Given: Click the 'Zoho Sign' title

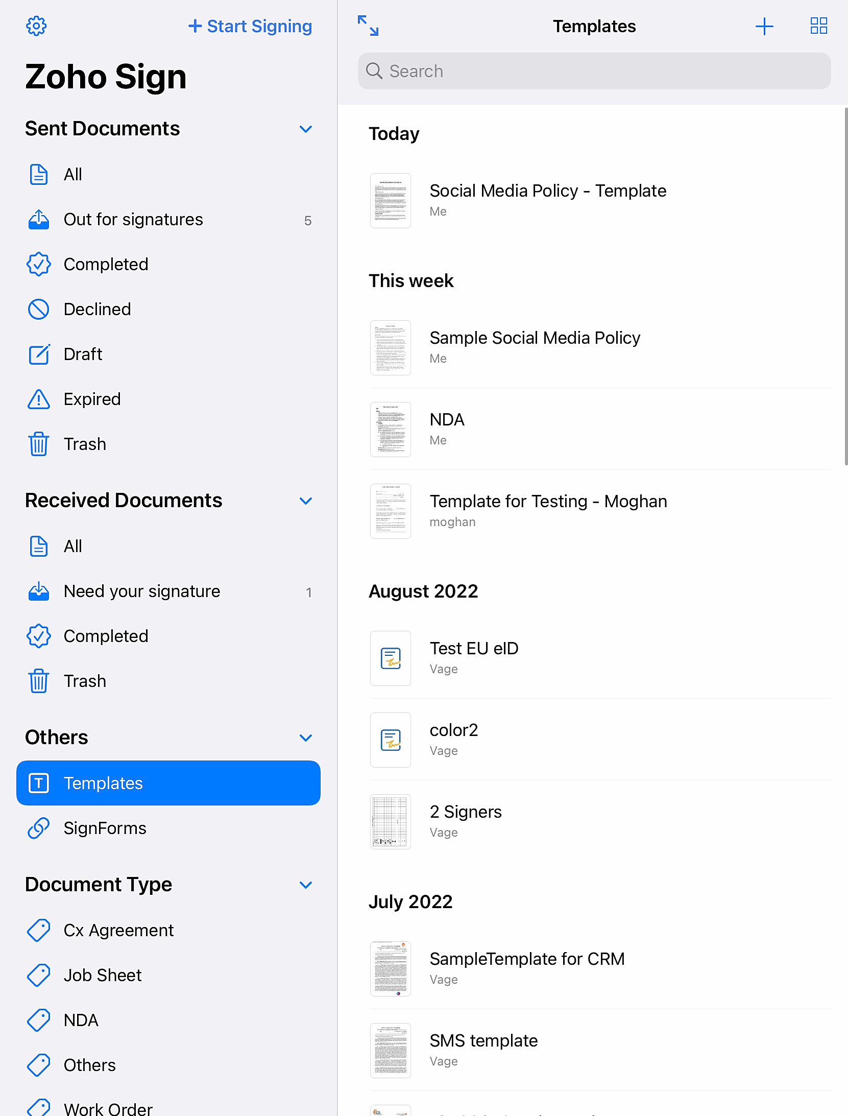Looking at the screenshot, I should [106, 77].
